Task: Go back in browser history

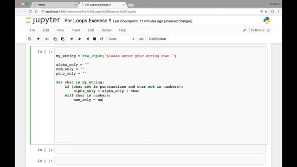Action: 19,12
